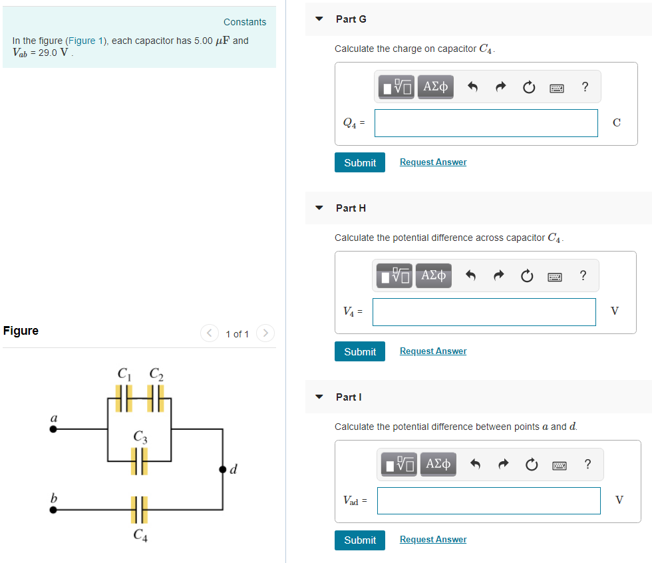This screenshot has width=652, height=563.
Task: Open the keyboard shortcuts icon in Part H
Action: pyautogui.click(x=555, y=276)
